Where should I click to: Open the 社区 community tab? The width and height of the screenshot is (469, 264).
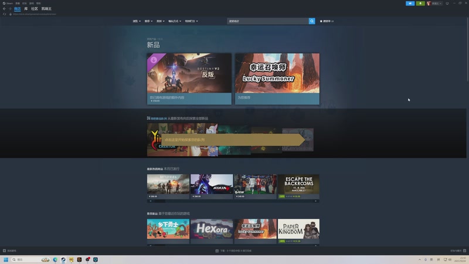click(35, 9)
